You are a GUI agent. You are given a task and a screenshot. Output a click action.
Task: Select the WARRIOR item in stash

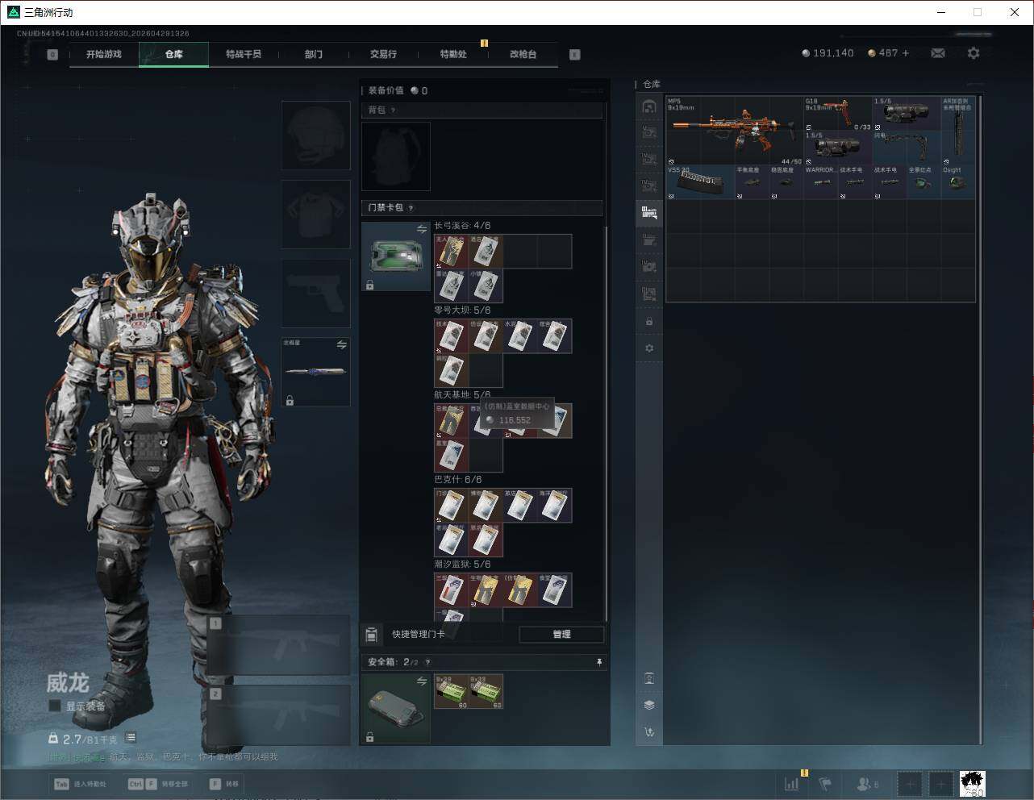tap(820, 182)
